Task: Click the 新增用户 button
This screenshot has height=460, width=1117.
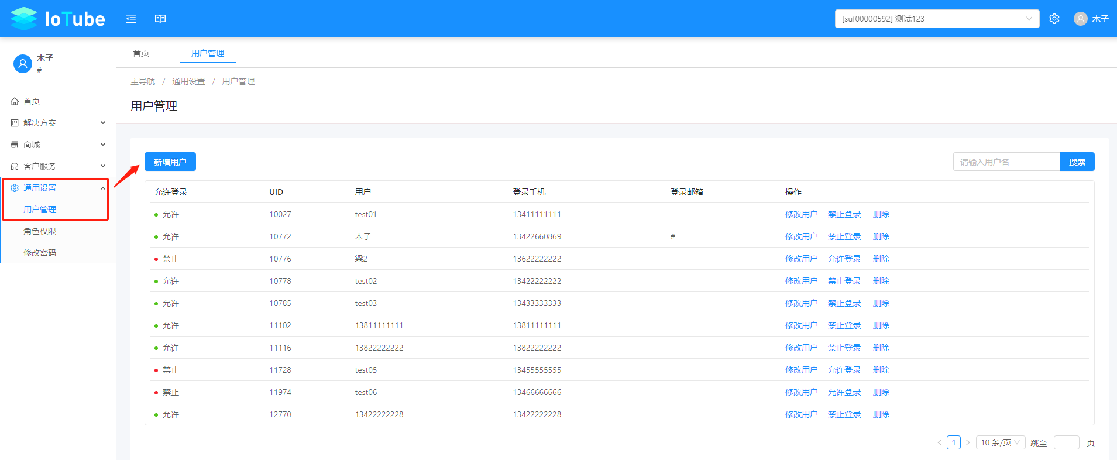Action: (x=170, y=162)
